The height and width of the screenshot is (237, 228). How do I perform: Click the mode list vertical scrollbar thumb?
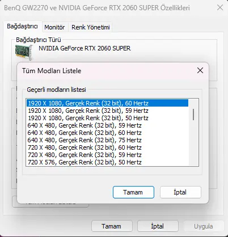(x=193, y=115)
